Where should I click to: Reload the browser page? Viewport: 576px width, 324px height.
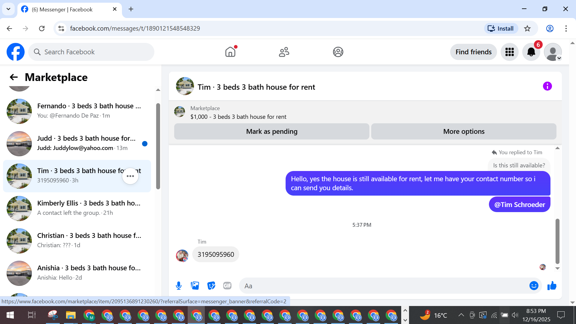[42, 28]
